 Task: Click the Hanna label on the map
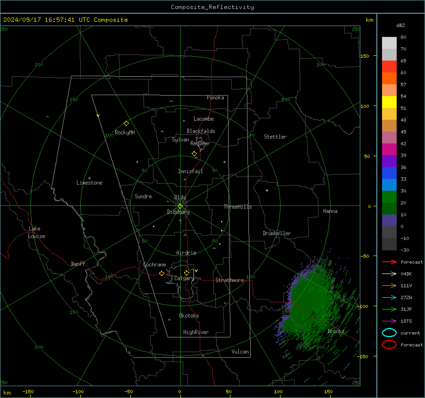pyautogui.click(x=330, y=211)
